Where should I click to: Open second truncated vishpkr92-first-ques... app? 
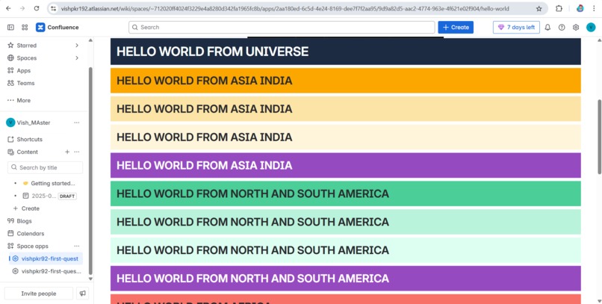[47, 271]
